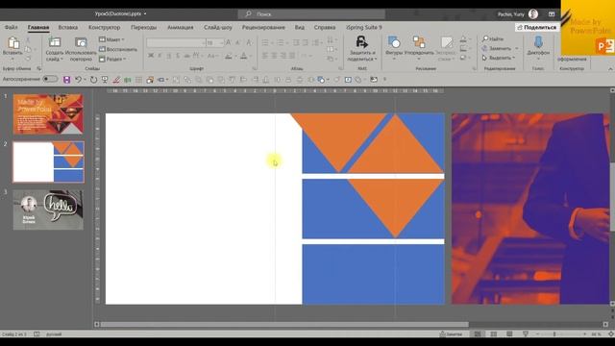Click the Вставить (Paste) clipboard icon

[x=13, y=42]
